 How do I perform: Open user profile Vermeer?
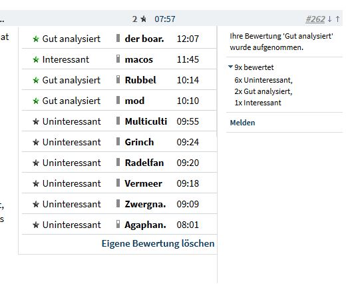click(x=143, y=183)
